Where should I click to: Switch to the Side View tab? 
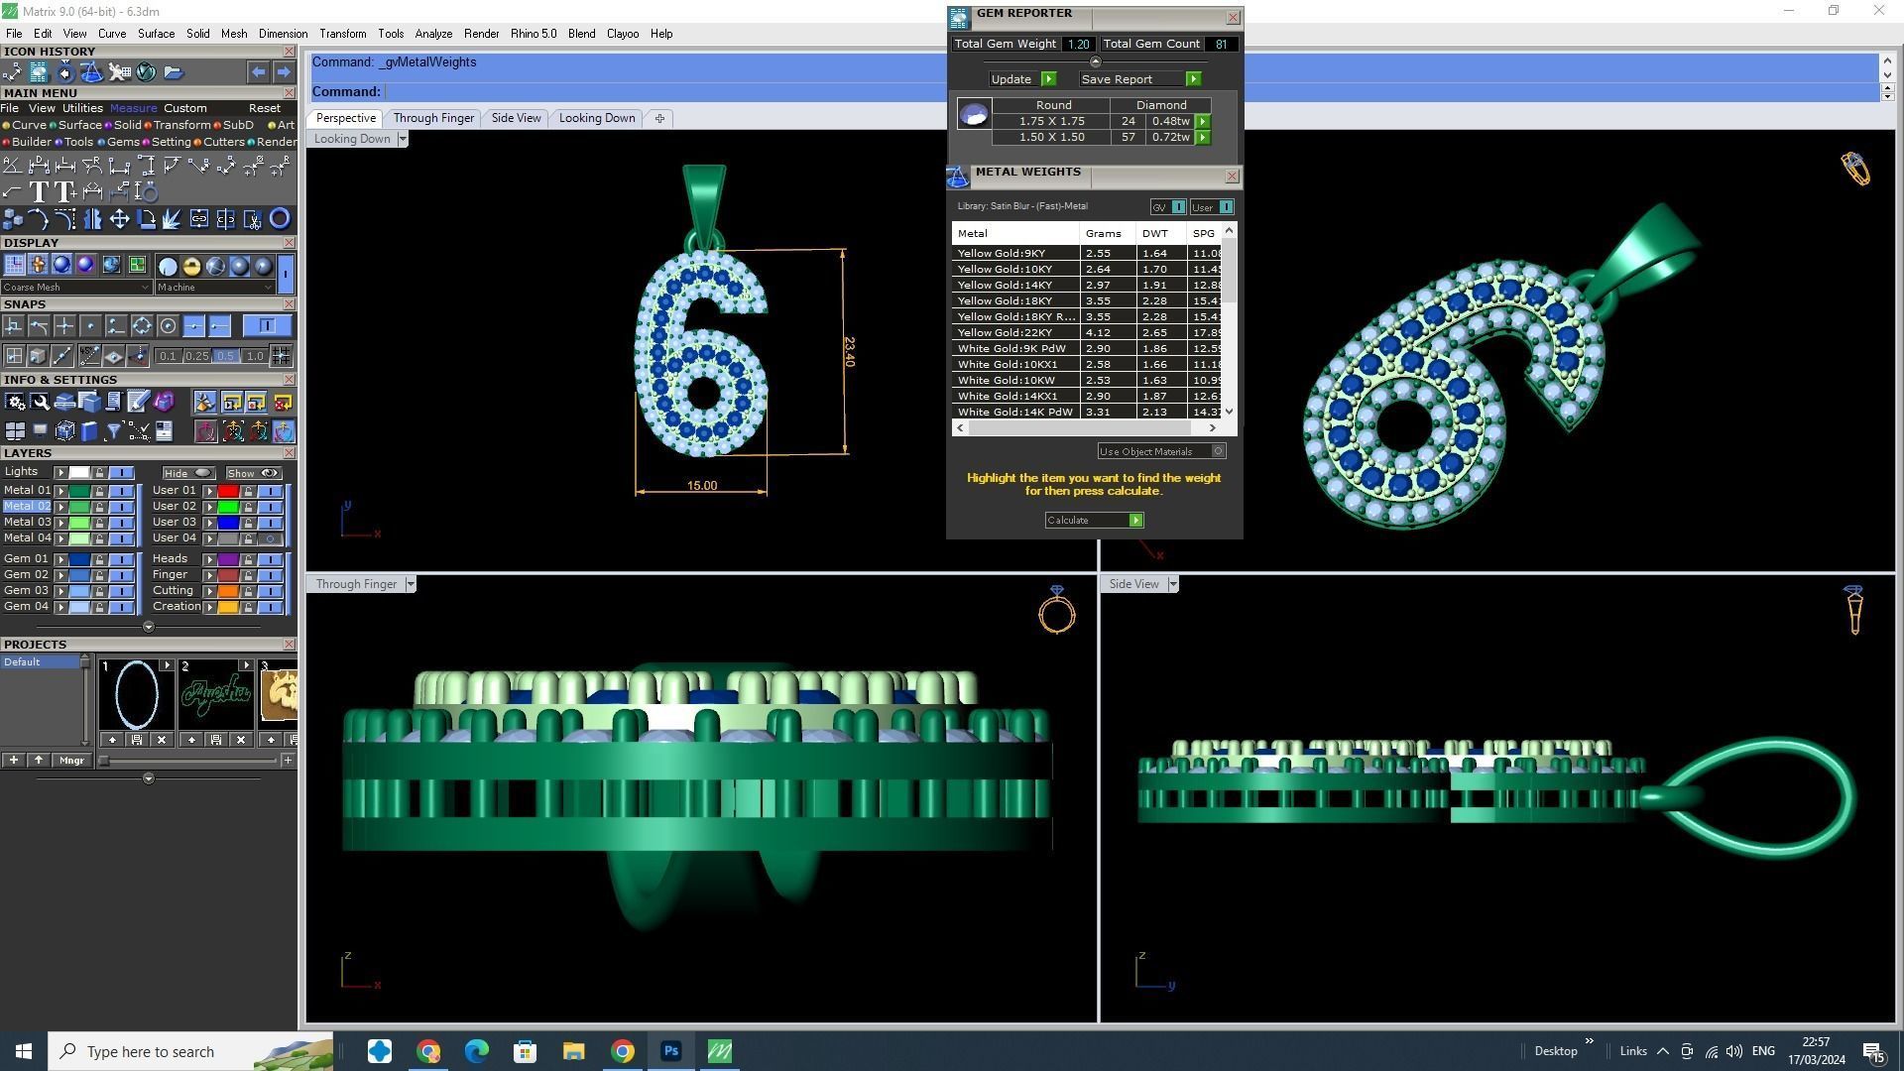click(516, 118)
